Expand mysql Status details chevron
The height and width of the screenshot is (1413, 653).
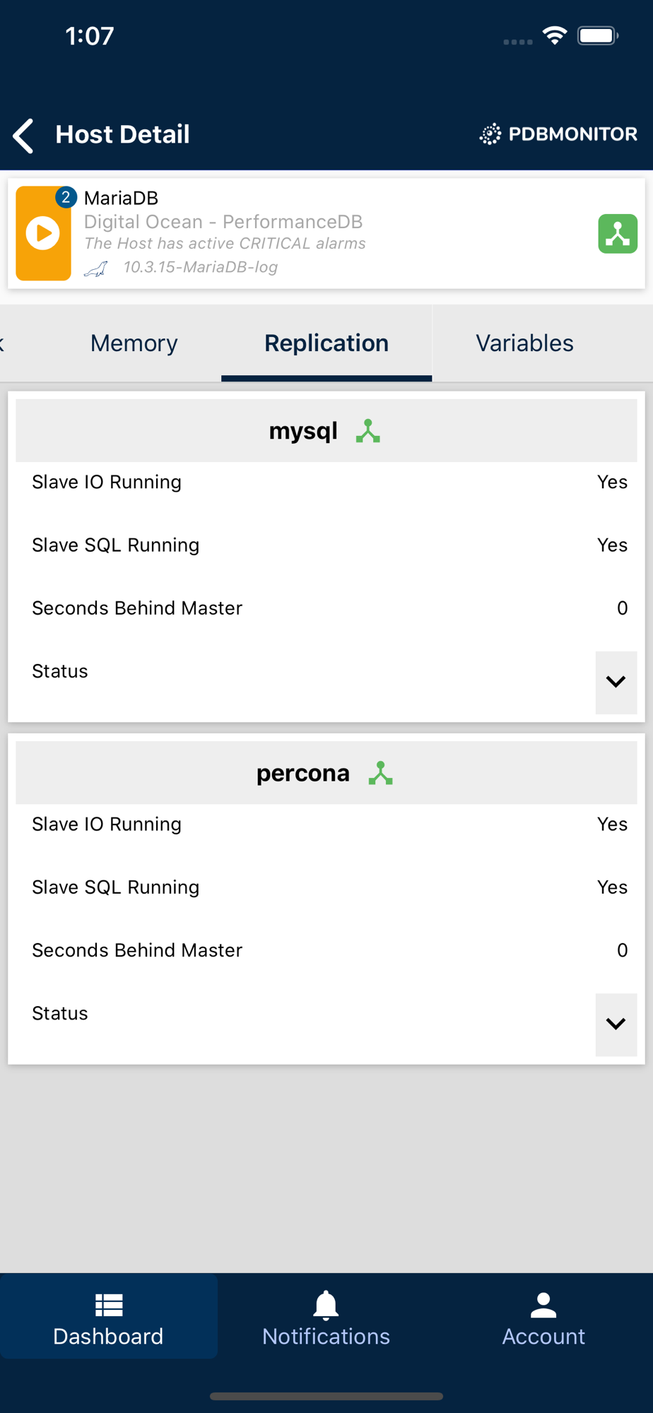616,682
